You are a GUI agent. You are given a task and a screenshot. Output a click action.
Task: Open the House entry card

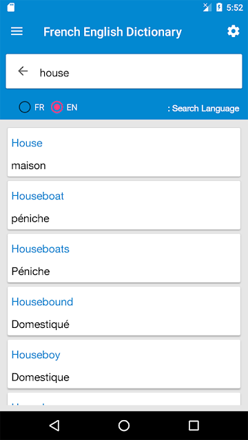(x=124, y=153)
